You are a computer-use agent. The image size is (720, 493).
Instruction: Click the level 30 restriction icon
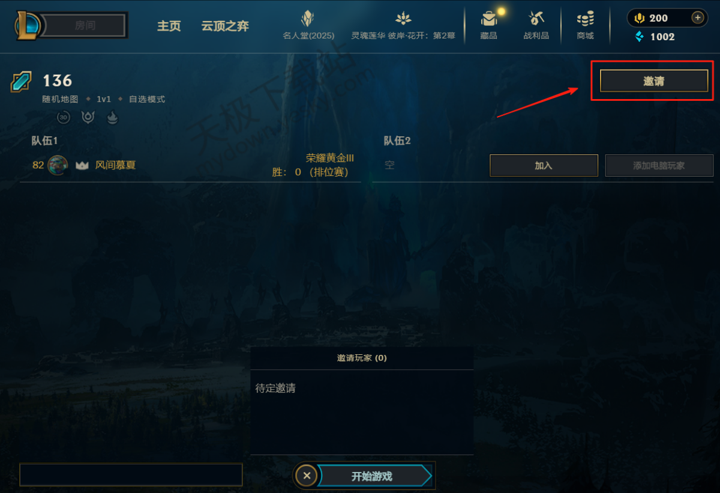coord(64,117)
